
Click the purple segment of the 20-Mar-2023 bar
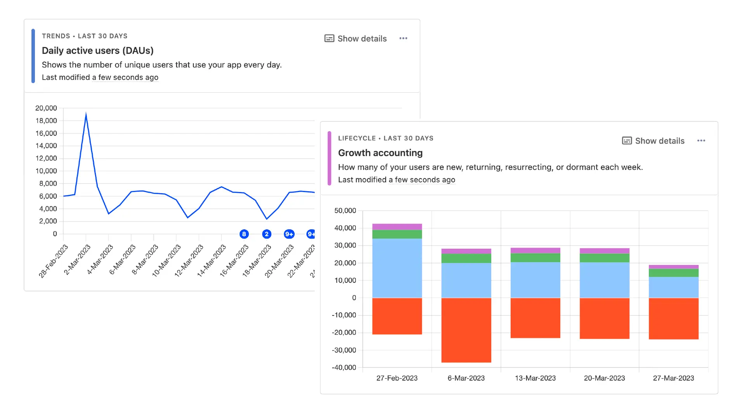(x=604, y=251)
